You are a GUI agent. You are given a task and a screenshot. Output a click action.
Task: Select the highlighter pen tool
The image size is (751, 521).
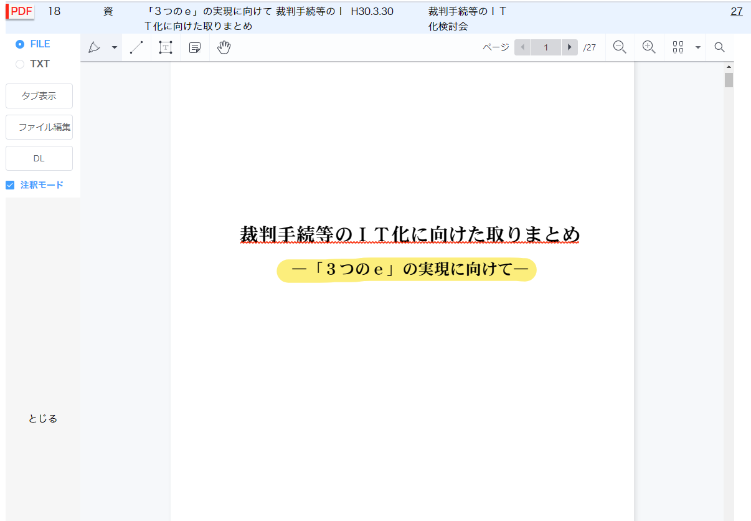click(x=95, y=47)
